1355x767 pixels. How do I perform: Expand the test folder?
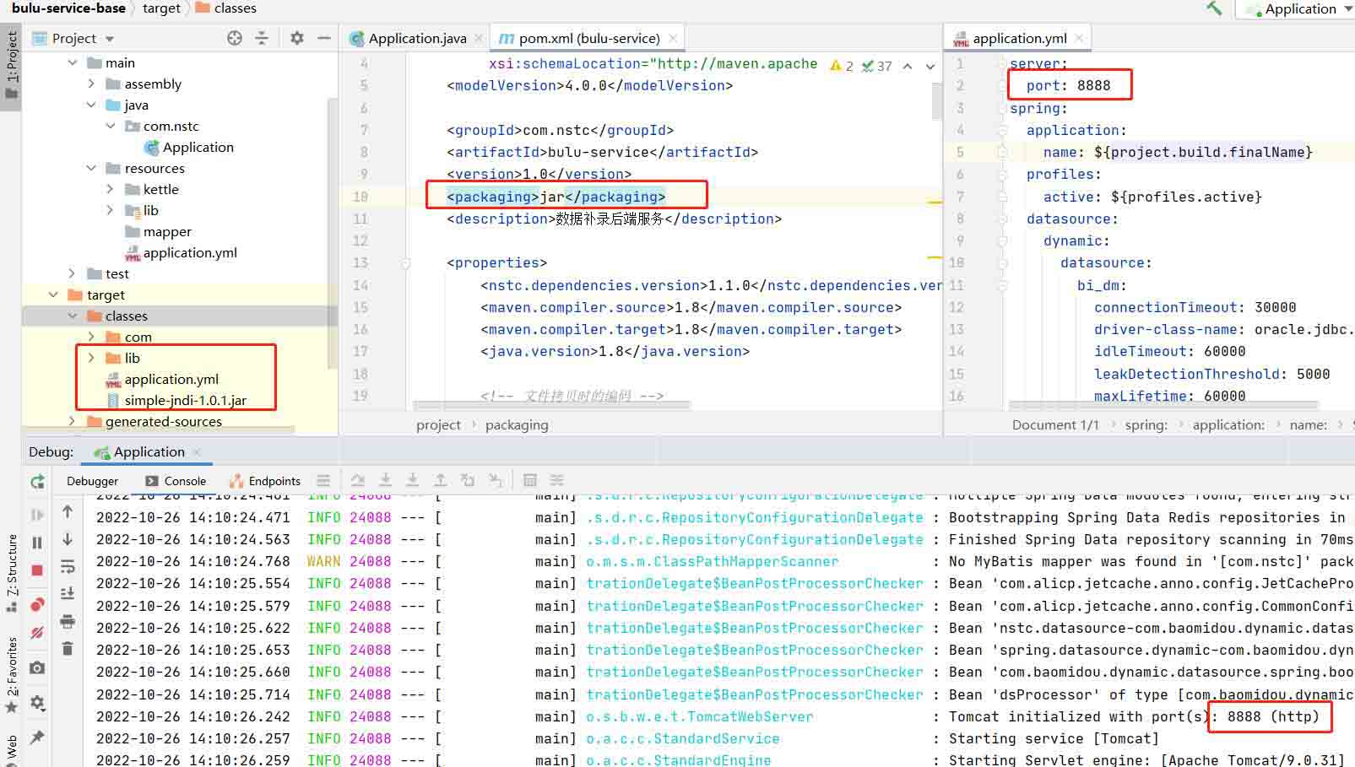[x=73, y=273]
